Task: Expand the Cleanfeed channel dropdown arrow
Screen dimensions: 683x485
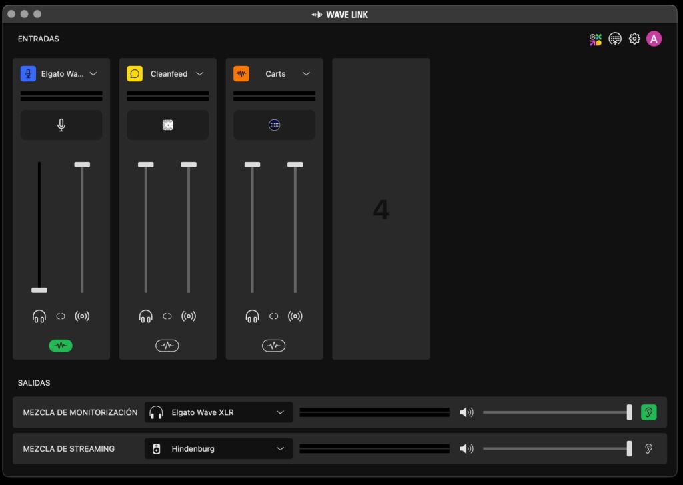Action: point(199,74)
